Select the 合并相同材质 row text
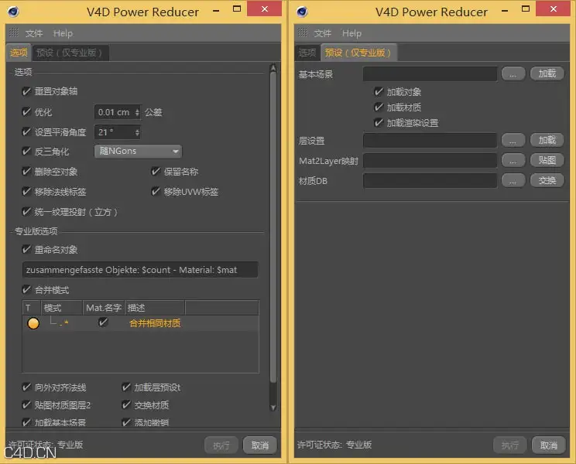Image resolution: width=576 pixels, height=464 pixels. (155, 323)
